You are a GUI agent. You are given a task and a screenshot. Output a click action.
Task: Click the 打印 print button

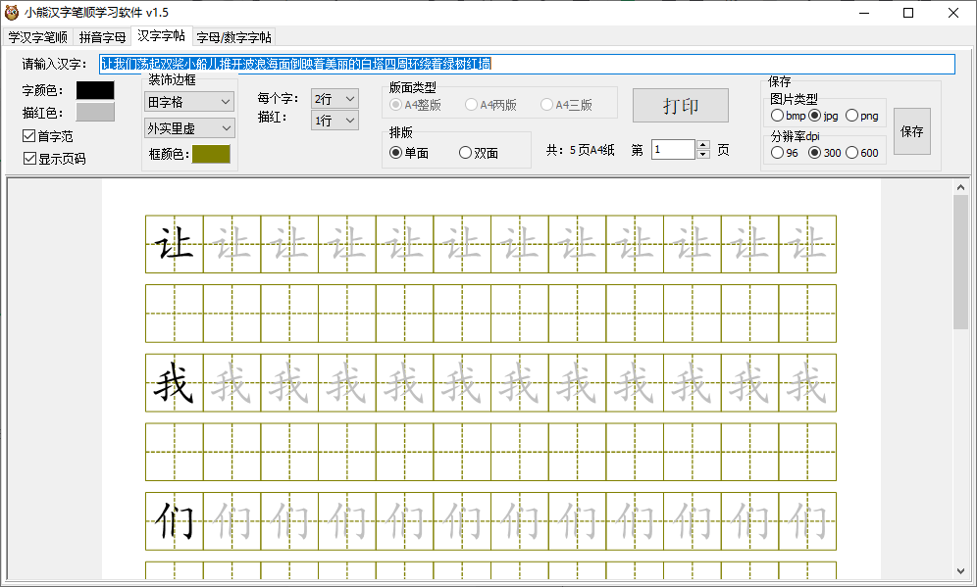point(681,105)
